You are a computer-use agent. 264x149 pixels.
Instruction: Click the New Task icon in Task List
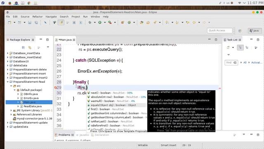coord(228,48)
